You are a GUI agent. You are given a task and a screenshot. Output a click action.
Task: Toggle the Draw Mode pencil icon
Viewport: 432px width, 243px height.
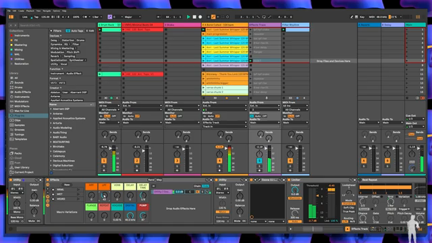coord(352,17)
